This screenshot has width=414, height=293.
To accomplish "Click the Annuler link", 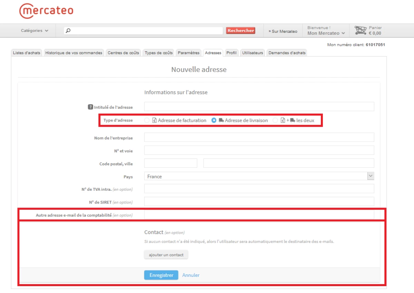I will (191, 275).
